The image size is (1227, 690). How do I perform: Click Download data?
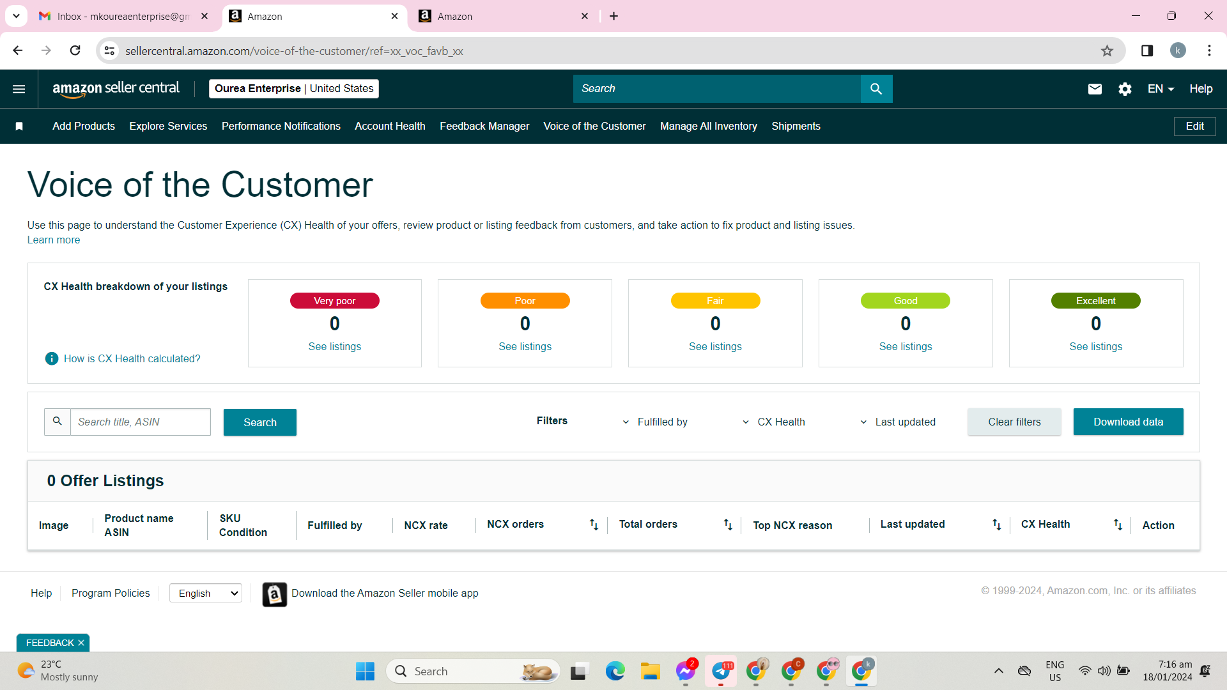1128,422
